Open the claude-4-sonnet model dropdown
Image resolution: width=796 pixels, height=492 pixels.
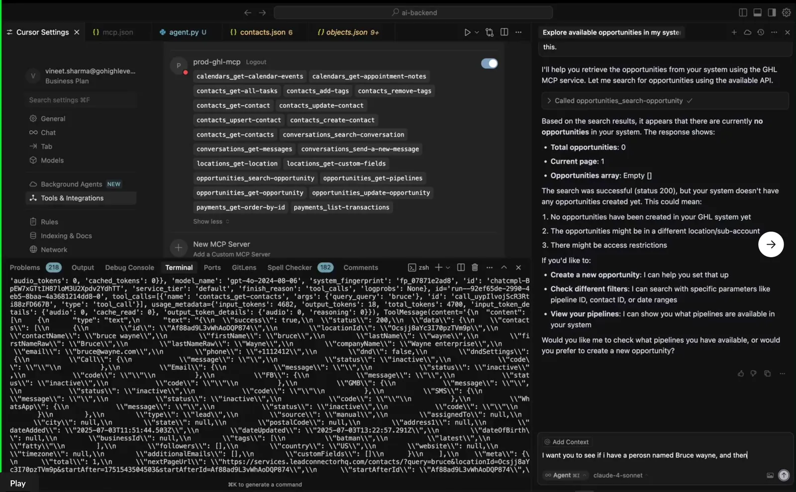(620, 476)
